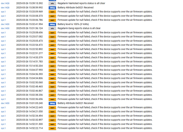Click the warn badge at 14:52:31.300
The height and width of the screenshot is (132, 183).
(x=52, y=124)
